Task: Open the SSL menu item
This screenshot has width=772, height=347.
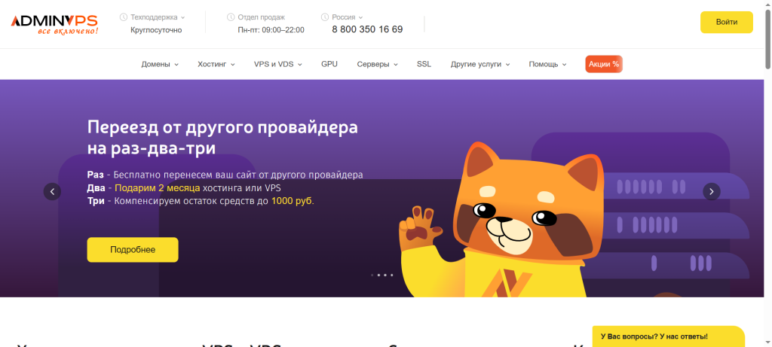Action: click(x=424, y=65)
